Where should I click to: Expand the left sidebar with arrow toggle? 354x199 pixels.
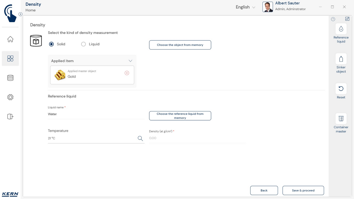20,14
